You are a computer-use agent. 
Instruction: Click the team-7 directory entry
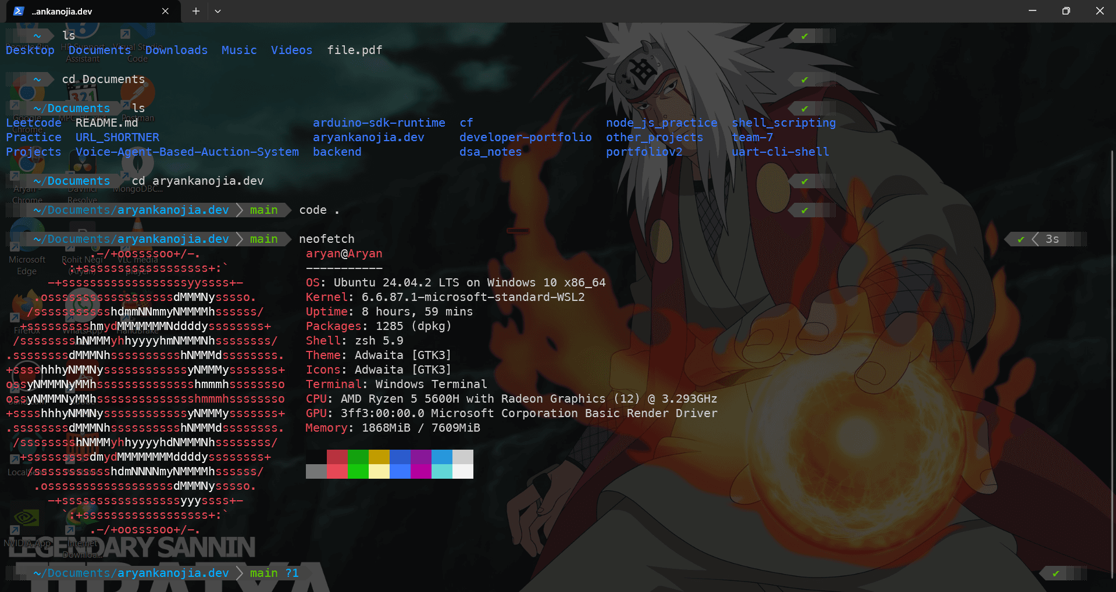click(753, 137)
